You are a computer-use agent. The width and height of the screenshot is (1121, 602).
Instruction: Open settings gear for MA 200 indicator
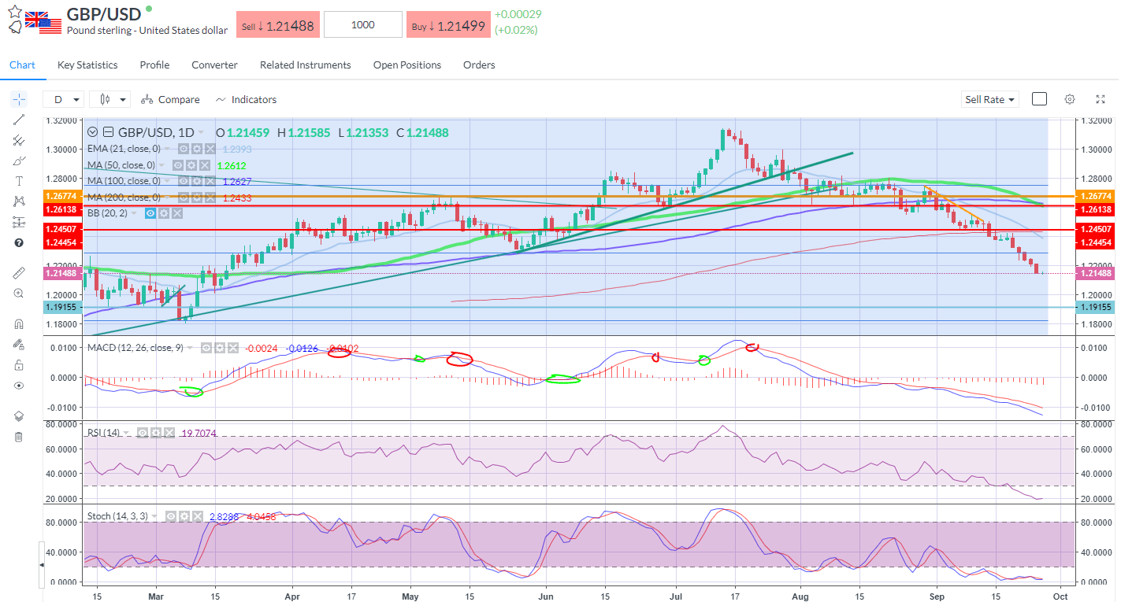(197, 198)
